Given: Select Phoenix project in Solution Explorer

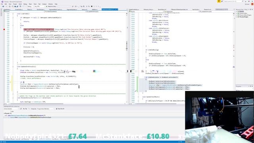Looking at the screenshot, I should pyautogui.click(x=242, y=12).
